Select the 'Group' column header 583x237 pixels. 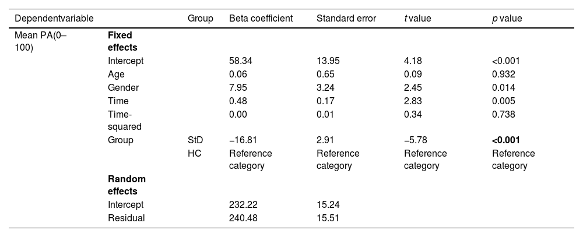click(x=200, y=19)
